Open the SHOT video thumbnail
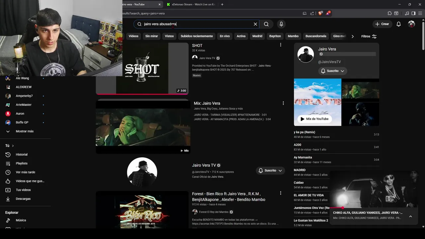Screen dimensions: 425x239 pos(142,68)
